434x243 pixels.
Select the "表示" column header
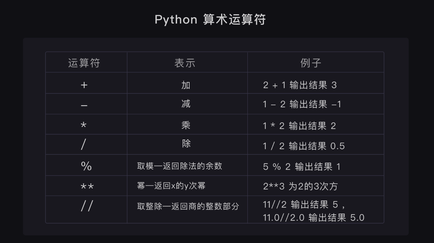point(185,63)
